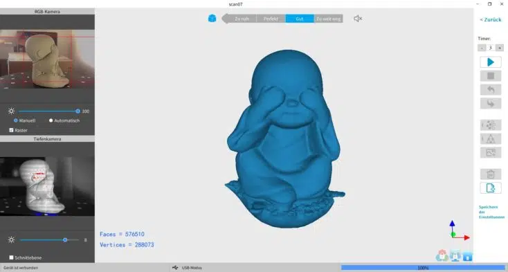Start scanning with the play button

coord(491,62)
